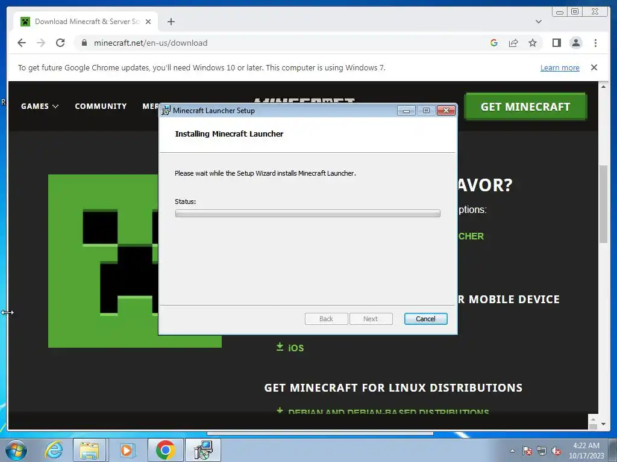
Task: Launch Internet Explorer from the taskbar
Action: pyautogui.click(x=54, y=450)
